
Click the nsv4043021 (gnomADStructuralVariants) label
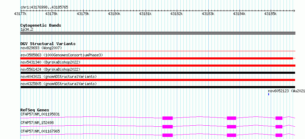pyautogui.click(x=59, y=77)
